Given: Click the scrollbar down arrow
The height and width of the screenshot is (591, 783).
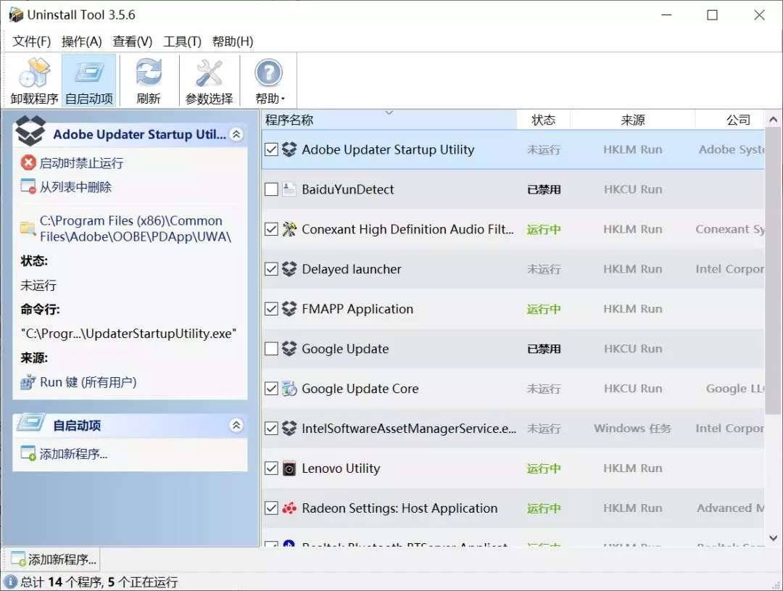Looking at the screenshot, I should 773,538.
